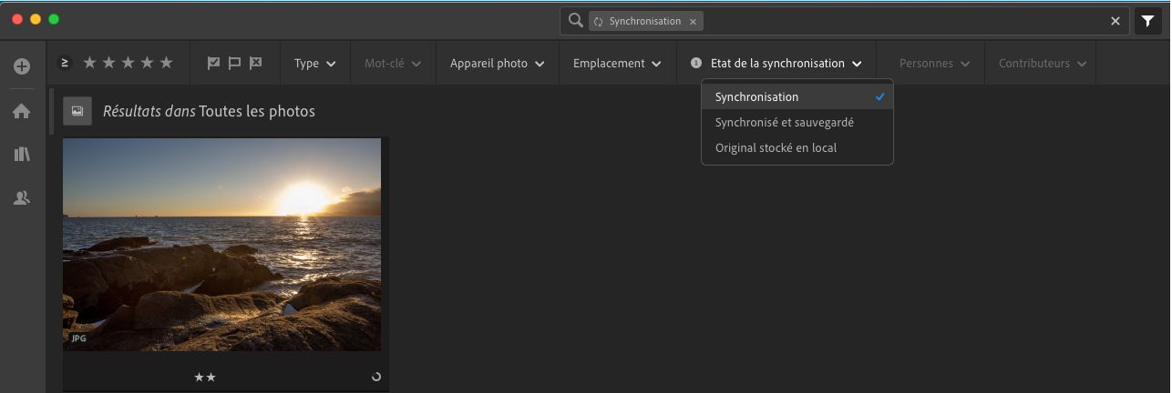The height and width of the screenshot is (393, 1172).
Task: Open the Contributeurs filter dropdown
Action: click(x=1043, y=64)
